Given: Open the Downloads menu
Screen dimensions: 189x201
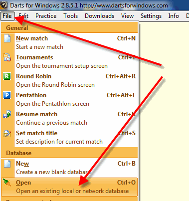Looking at the screenshot, I should (99, 16).
